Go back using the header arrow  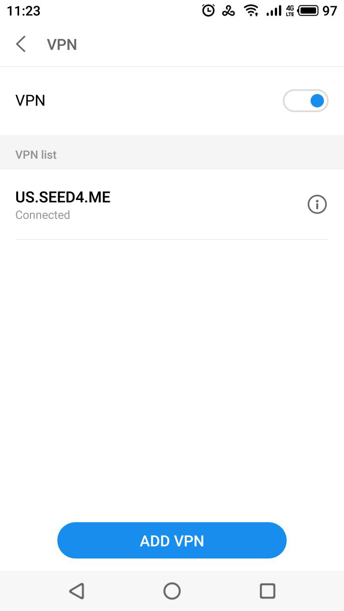21,44
